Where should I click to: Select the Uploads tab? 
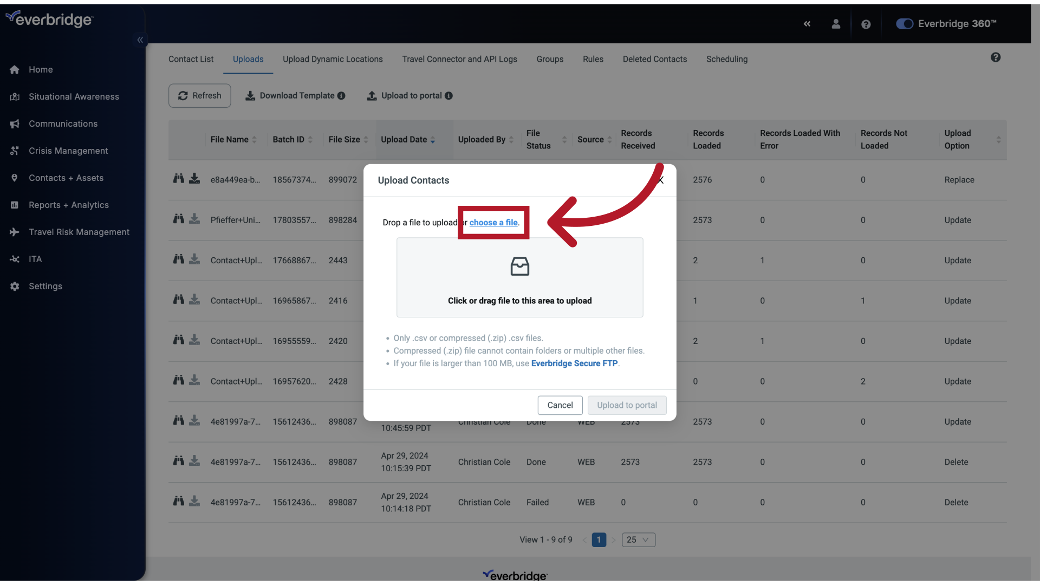(248, 58)
